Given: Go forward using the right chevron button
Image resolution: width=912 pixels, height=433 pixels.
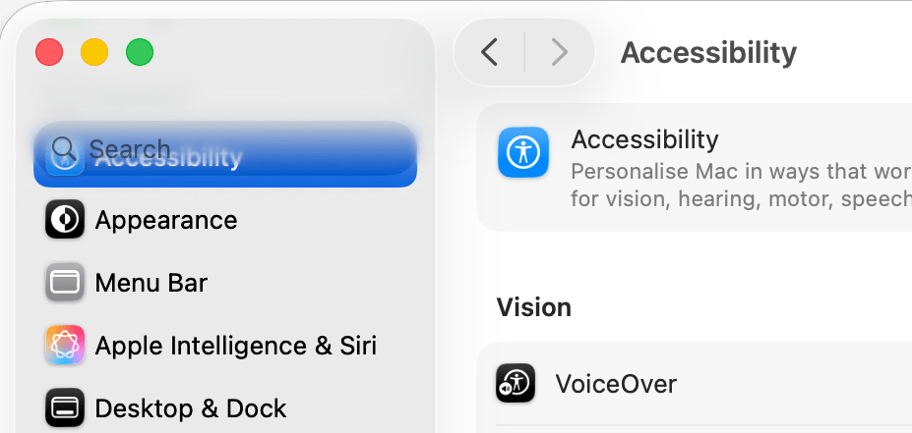Looking at the screenshot, I should click(x=559, y=52).
